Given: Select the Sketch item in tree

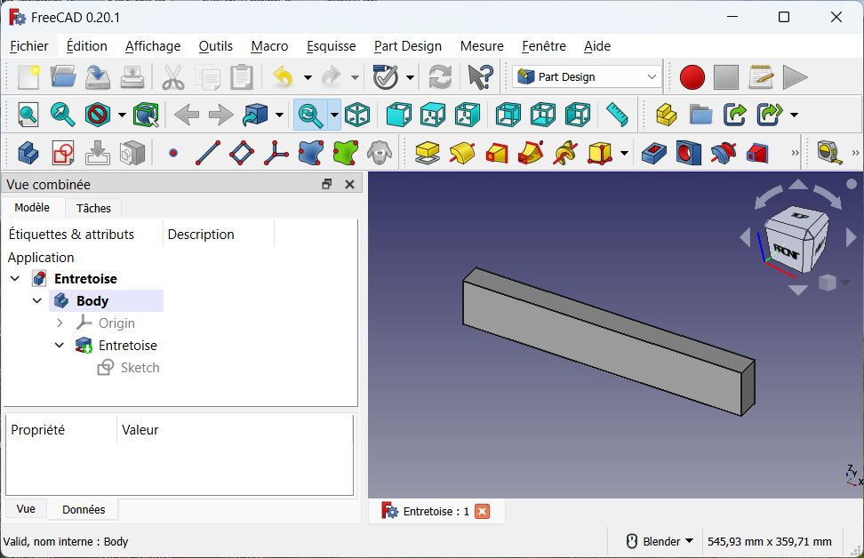Looking at the screenshot, I should click(140, 368).
